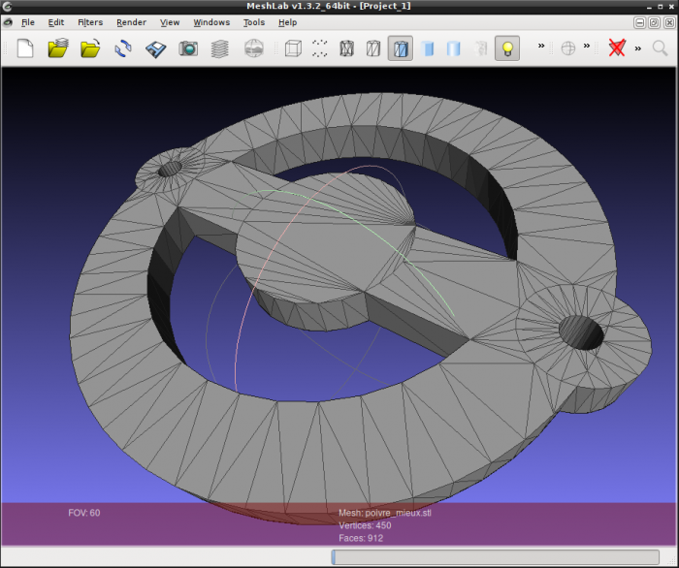Open the Windows menu

tap(211, 22)
